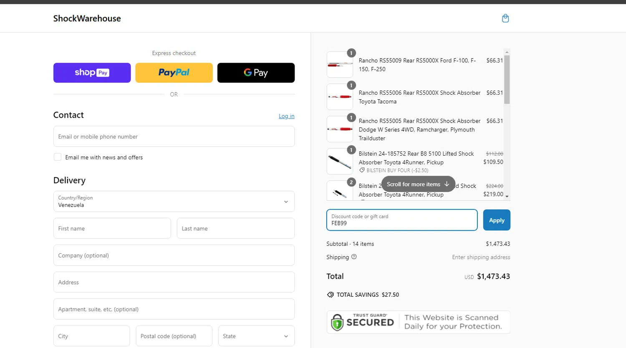Screen dimensions: 626x348
Task: Click the Bilstein 24-185752 Rear B8 5100 title
Action: (x=416, y=158)
